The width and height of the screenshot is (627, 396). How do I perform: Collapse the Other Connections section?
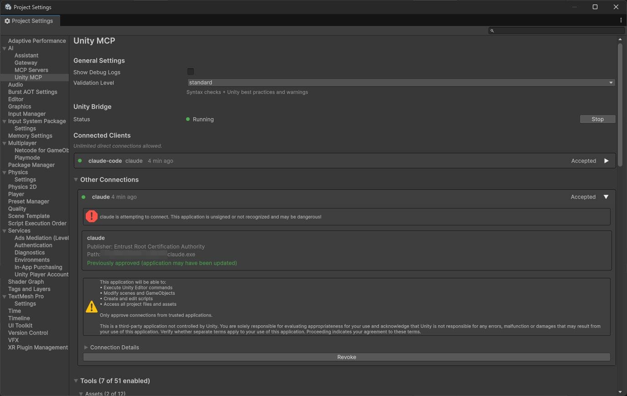pyautogui.click(x=76, y=180)
